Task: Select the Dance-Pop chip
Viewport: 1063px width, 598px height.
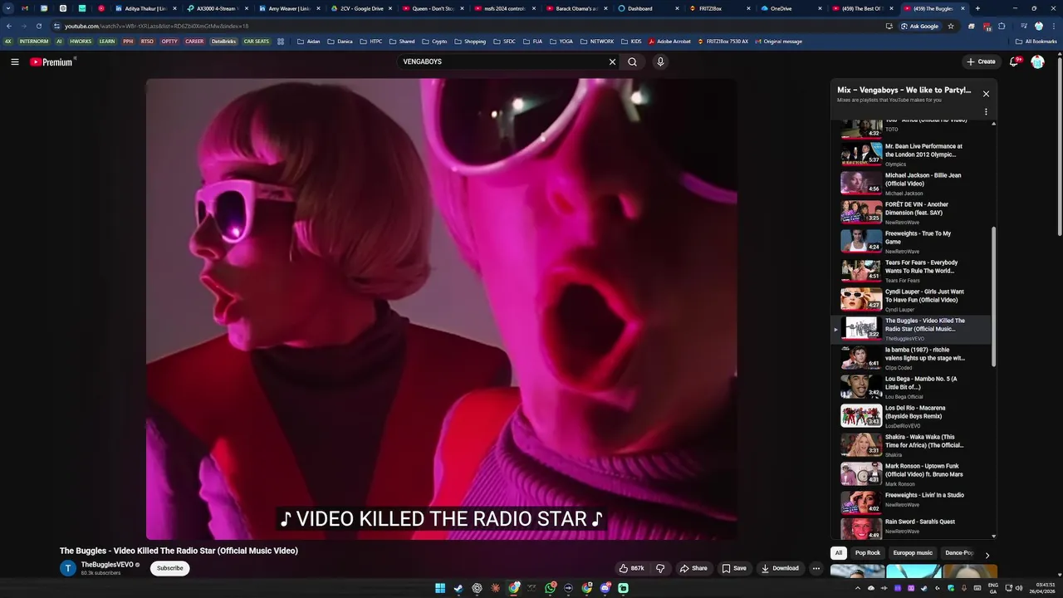Action: pos(958,552)
